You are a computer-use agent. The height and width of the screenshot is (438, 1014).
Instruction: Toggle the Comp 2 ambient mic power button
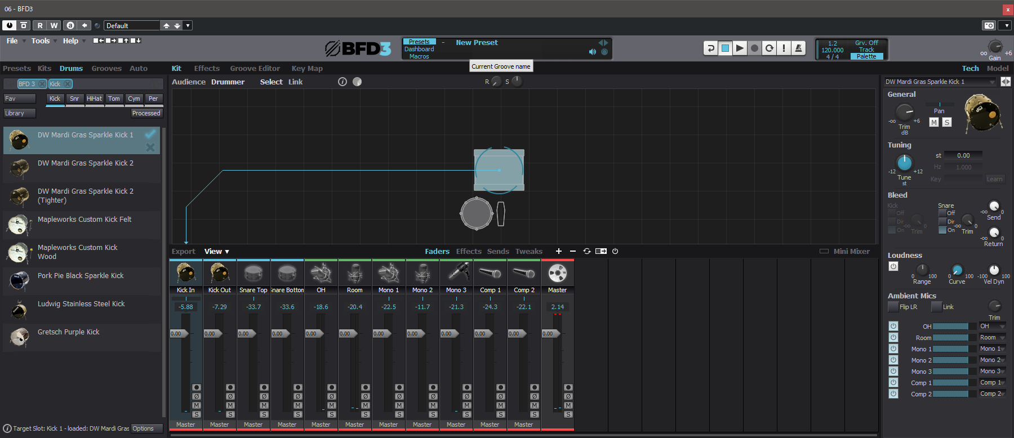893,394
